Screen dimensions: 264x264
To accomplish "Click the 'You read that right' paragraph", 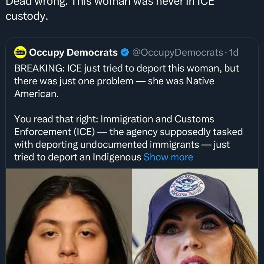I will (x=129, y=138).
